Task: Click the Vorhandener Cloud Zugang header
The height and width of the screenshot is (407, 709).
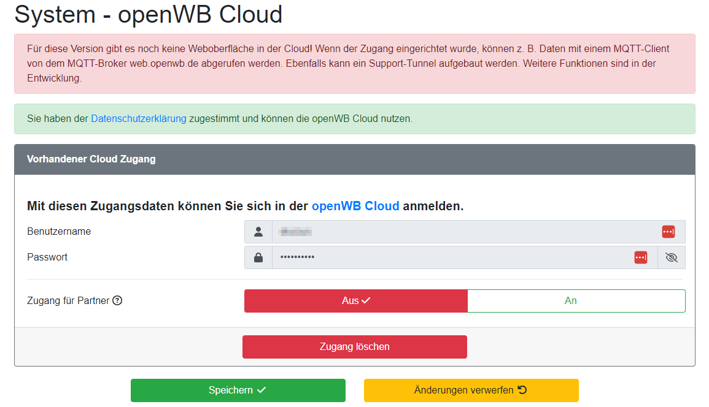Action: point(355,159)
